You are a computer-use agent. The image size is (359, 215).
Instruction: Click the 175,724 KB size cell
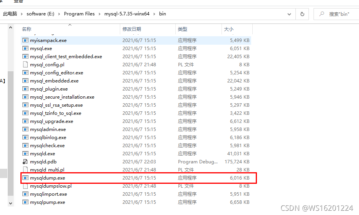(237, 162)
